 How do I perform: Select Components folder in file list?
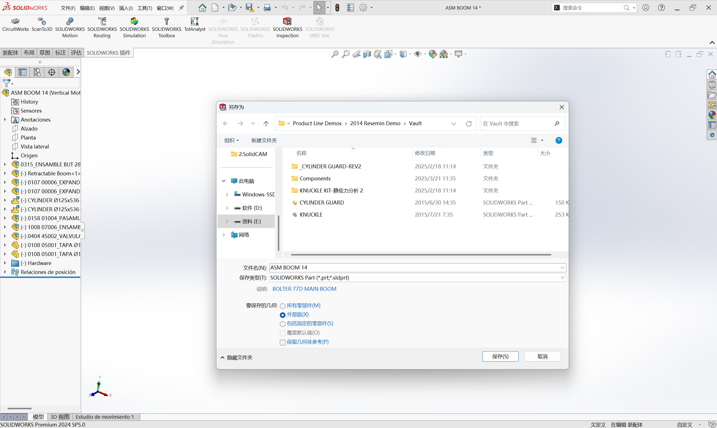coord(315,178)
